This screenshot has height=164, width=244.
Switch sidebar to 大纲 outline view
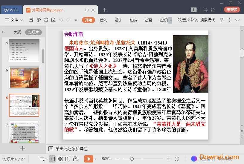click(x=17, y=32)
